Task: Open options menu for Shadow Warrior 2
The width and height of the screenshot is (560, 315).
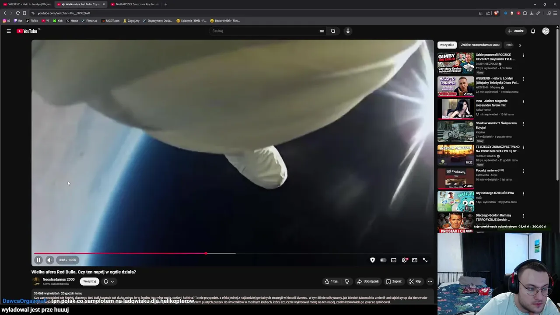Action: [523, 124]
